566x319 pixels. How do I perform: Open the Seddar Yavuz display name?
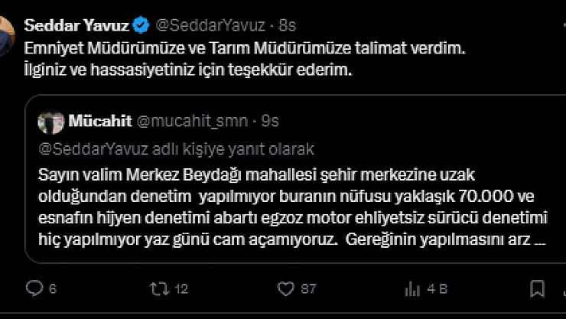coord(76,25)
